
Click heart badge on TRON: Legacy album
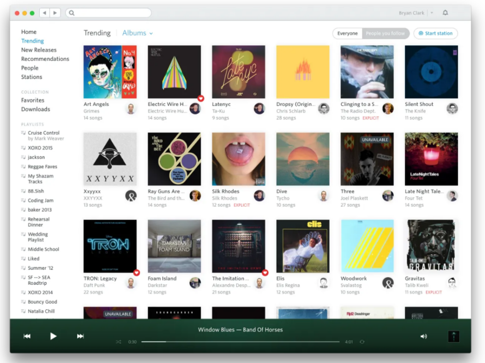pyautogui.click(x=136, y=273)
